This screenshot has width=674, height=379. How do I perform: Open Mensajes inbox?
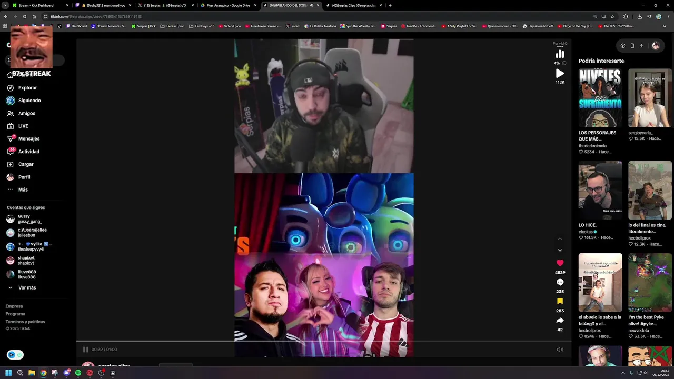click(x=23, y=139)
